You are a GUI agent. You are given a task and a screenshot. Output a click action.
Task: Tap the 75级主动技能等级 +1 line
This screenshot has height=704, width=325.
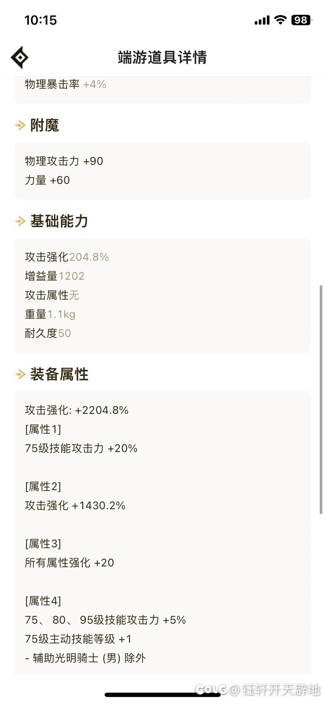coord(78,639)
